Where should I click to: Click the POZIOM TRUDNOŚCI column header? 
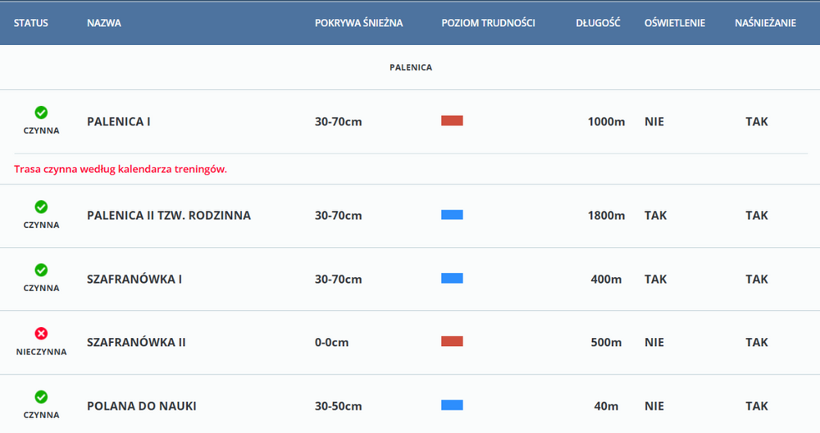(x=488, y=23)
